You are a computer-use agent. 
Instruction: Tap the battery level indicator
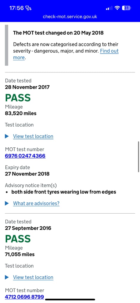point(126,8)
